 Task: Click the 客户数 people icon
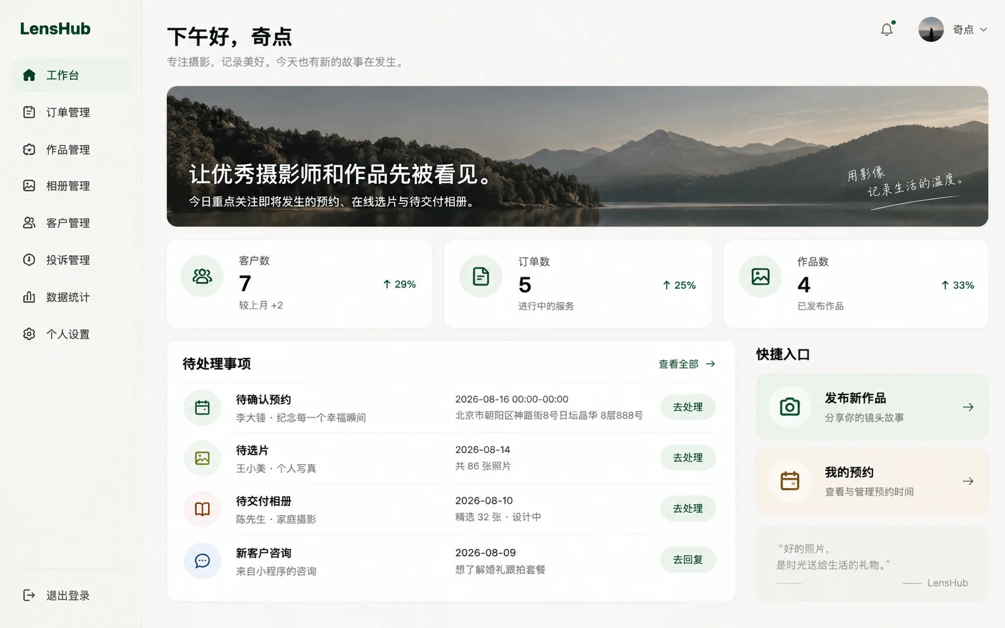click(x=202, y=276)
